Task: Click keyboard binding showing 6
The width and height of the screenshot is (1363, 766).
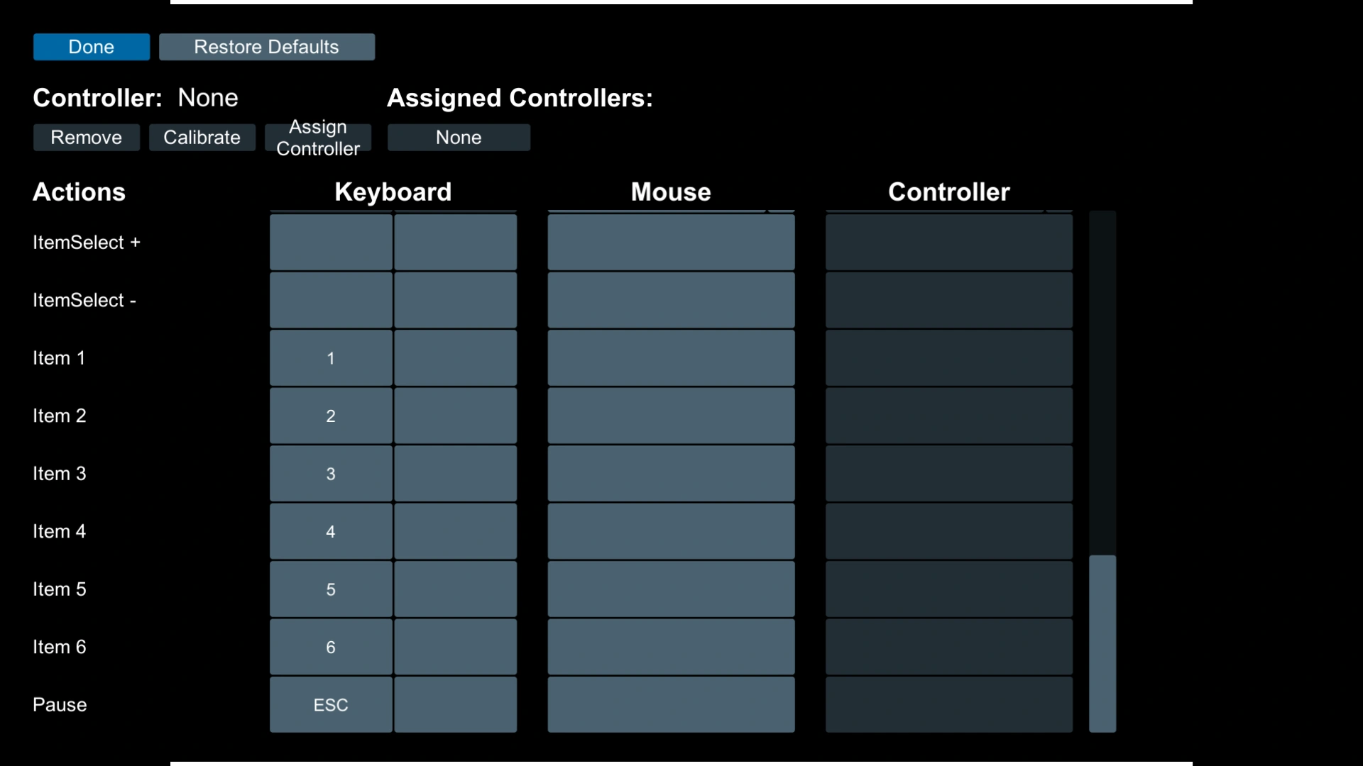Action: [331, 648]
